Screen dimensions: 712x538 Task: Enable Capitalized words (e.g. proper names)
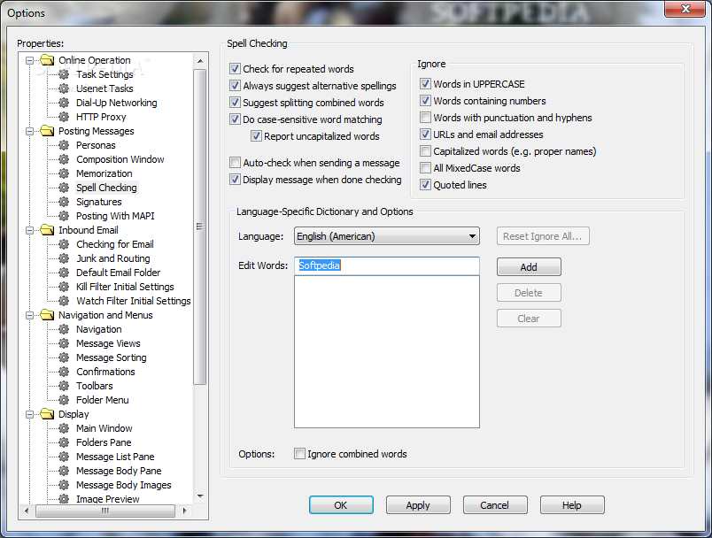coord(425,151)
